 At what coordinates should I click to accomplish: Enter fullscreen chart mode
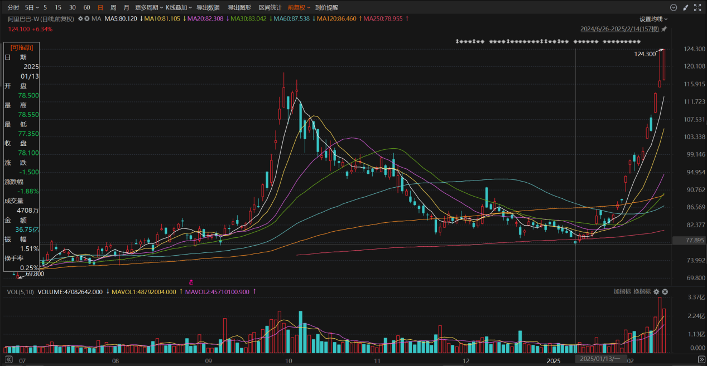pos(698,7)
